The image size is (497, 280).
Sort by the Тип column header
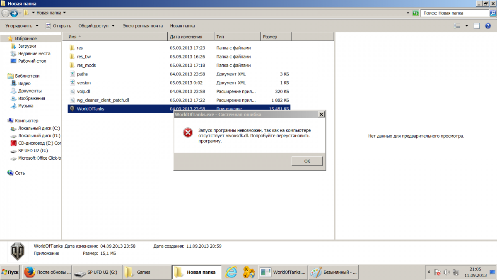tap(238, 37)
